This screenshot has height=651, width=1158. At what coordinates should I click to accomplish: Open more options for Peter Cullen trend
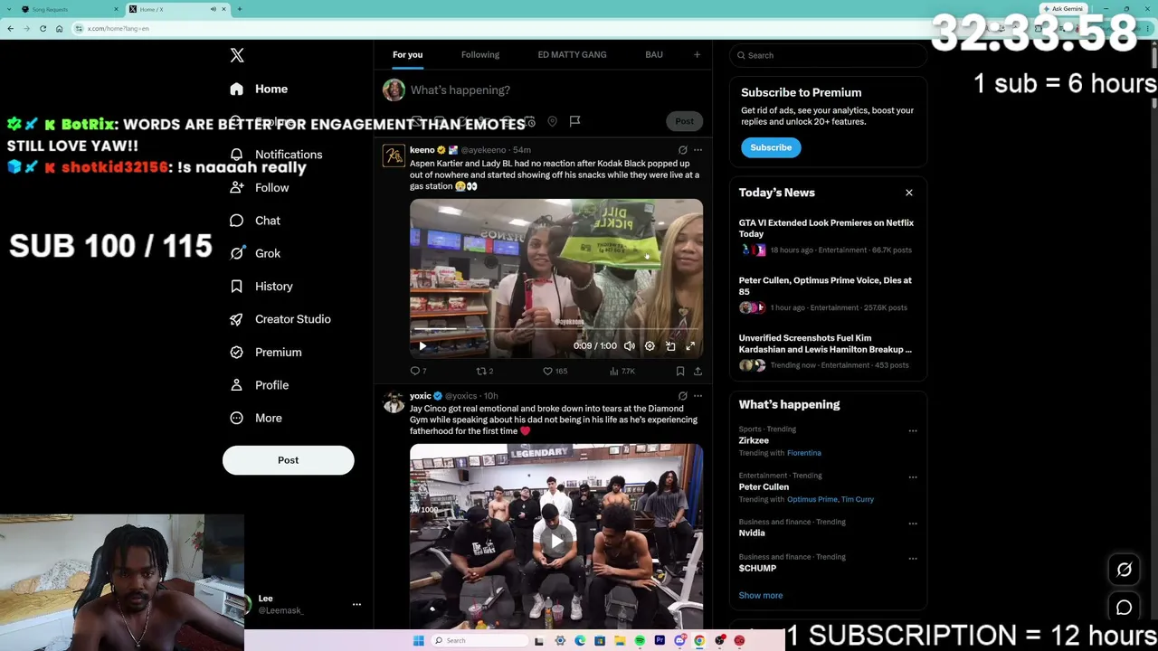click(x=912, y=477)
